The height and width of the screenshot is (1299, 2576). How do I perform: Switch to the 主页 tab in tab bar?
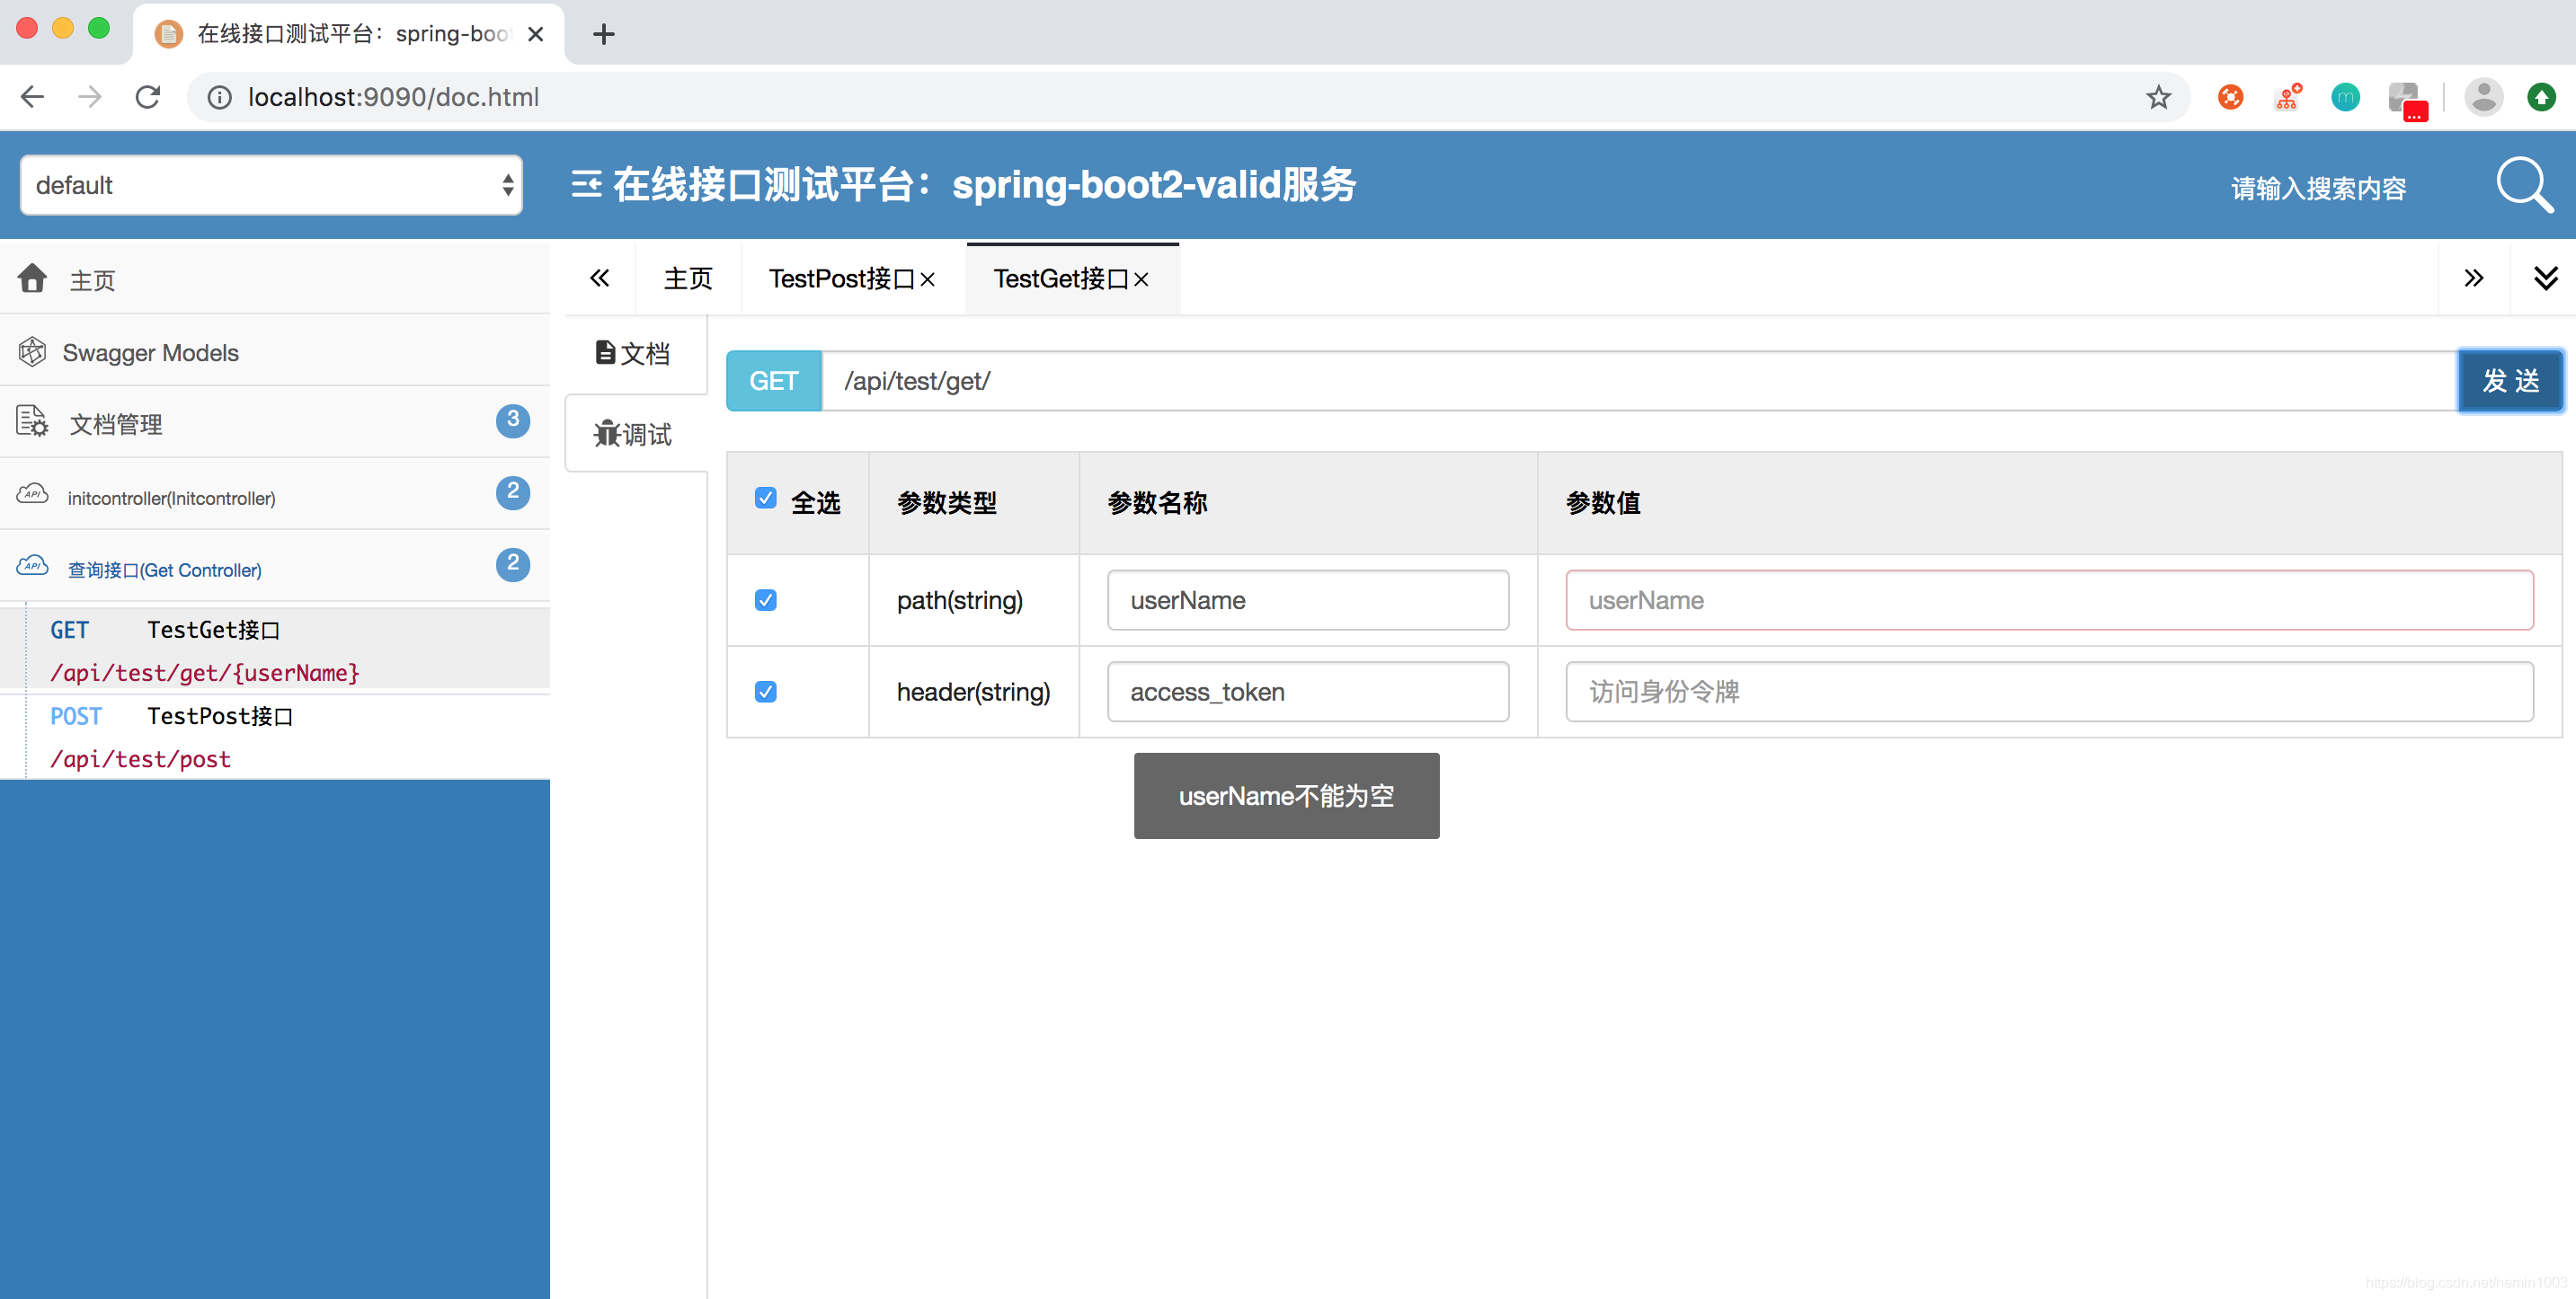pyautogui.click(x=688, y=278)
